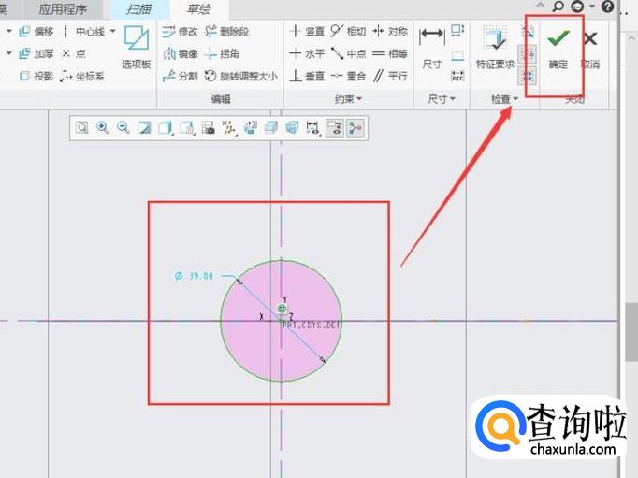
Task: Click the 旋转调整大小 (Rotate resize) tool
Action: click(x=241, y=76)
